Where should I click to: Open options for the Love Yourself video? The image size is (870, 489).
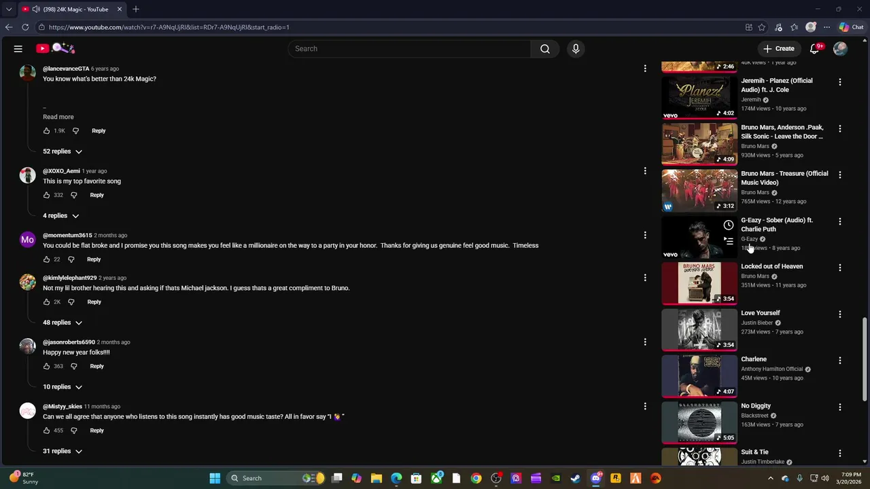(x=840, y=314)
